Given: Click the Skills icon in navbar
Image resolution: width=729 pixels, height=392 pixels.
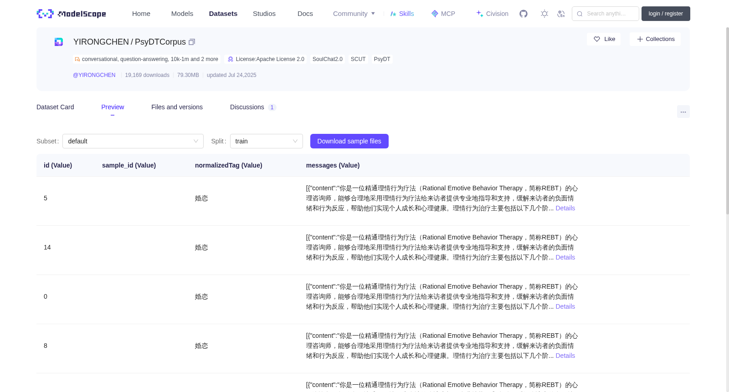Looking at the screenshot, I should pos(393,14).
